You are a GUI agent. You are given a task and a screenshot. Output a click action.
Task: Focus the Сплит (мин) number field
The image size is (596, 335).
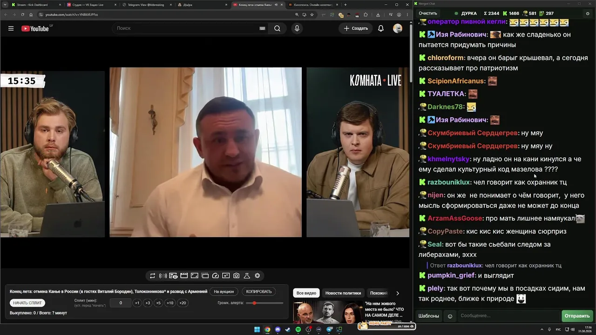[x=121, y=303]
